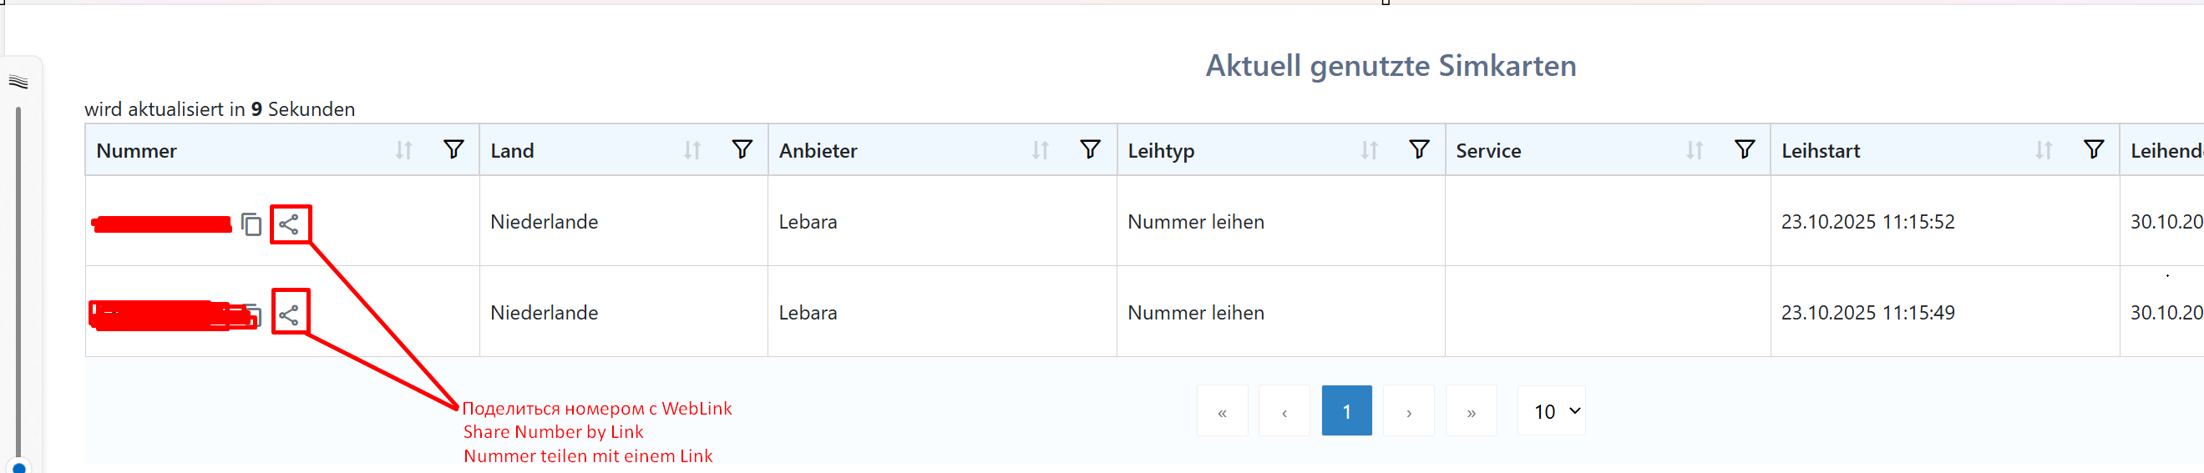The width and height of the screenshot is (2204, 473).
Task: Open filter for Leihtyp column
Action: [1419, 150]
